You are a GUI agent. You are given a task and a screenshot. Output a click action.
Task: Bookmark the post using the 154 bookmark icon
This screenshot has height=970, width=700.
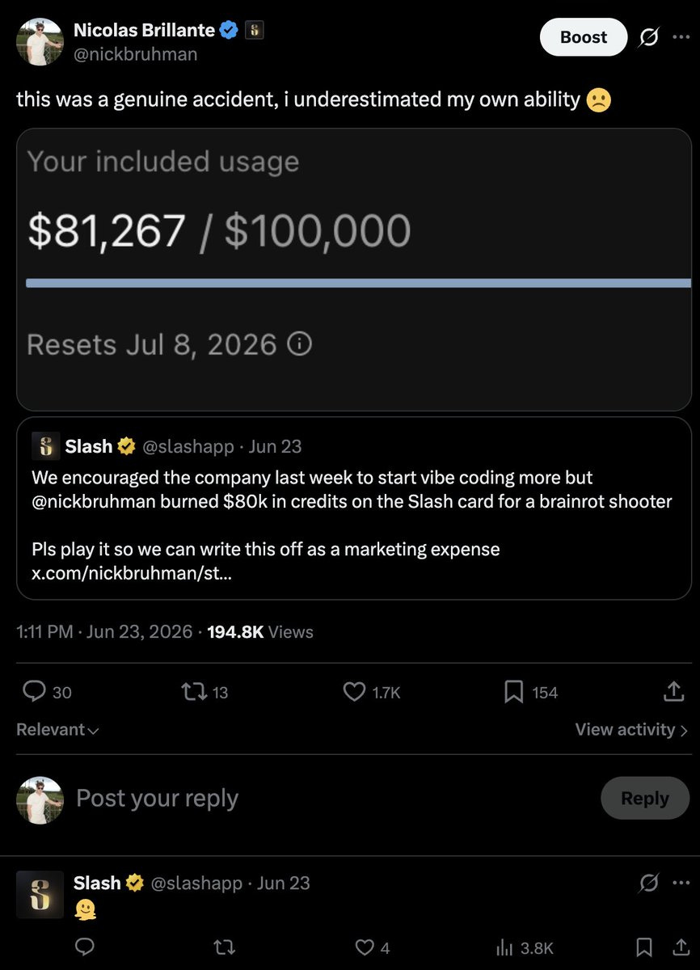pyautogui.click(x=514, y=692)
